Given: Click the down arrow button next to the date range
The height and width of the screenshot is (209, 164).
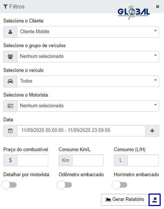Looking at the screenshot, I should [152, 130].
